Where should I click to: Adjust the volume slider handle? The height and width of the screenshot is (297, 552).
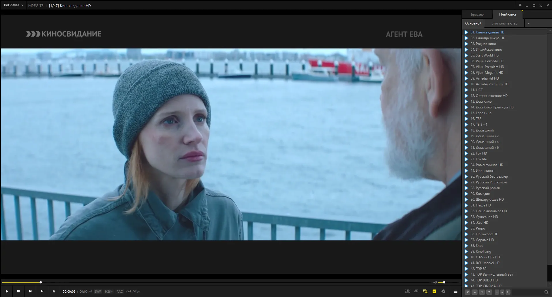[x=444, y=282]
